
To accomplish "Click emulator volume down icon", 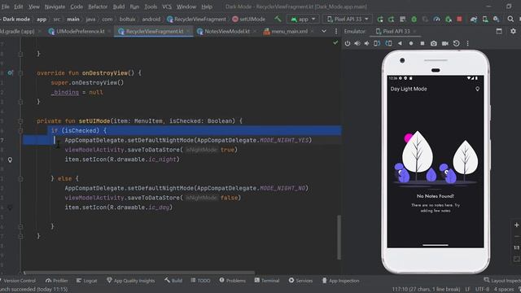I will click(366, 43).
